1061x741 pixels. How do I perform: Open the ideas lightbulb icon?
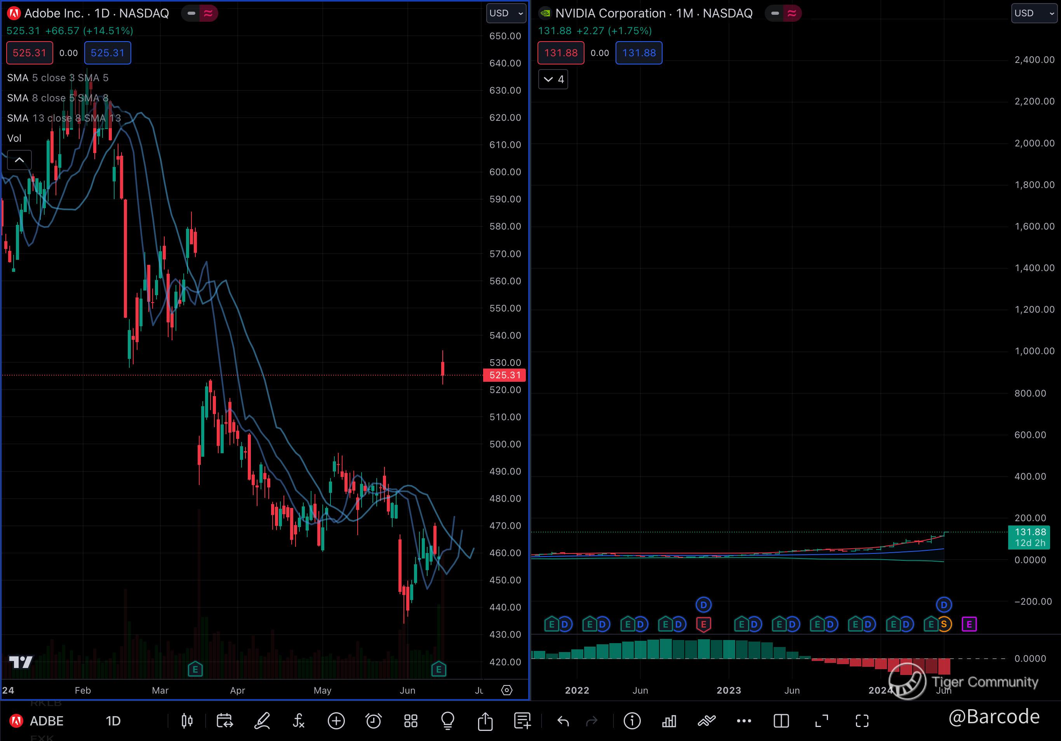click(447, 721)
